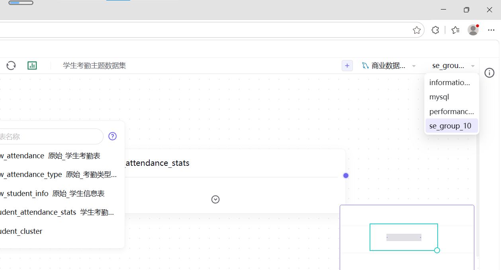Viewport: 501px width, 270px height.
Task: Open browser extensions puzzle icon
Action: coord(435,30)
